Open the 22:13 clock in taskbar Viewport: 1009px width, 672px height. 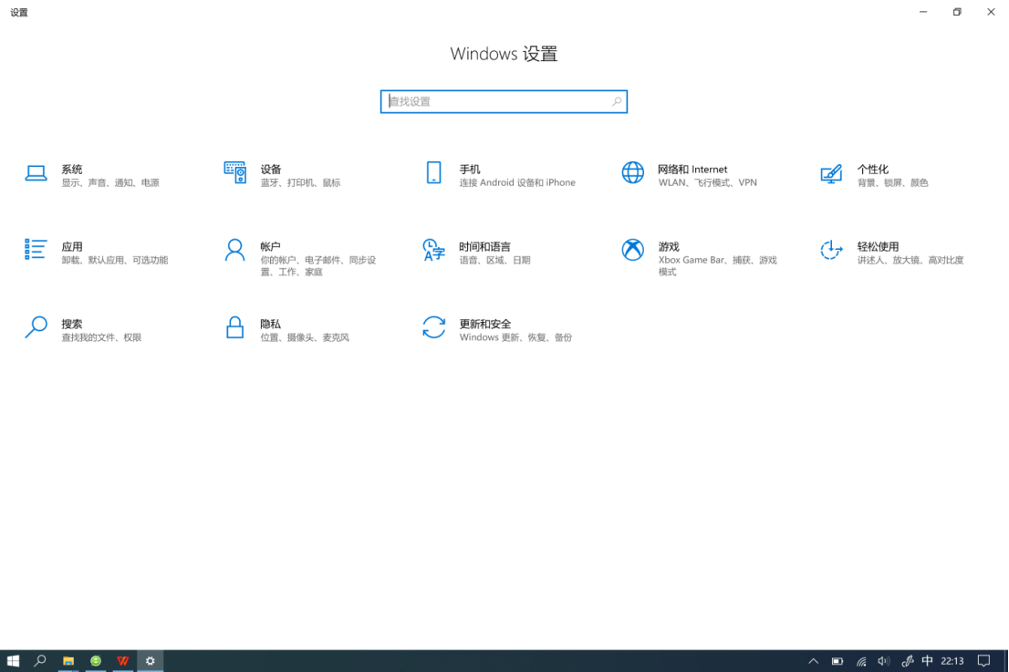(x=952, y=661)
